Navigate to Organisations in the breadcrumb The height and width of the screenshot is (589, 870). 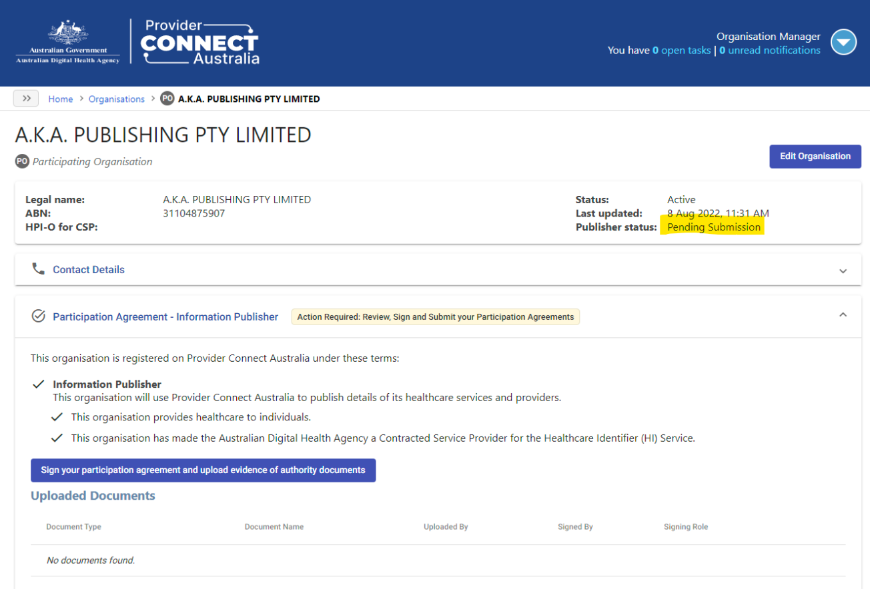(116, 98)
